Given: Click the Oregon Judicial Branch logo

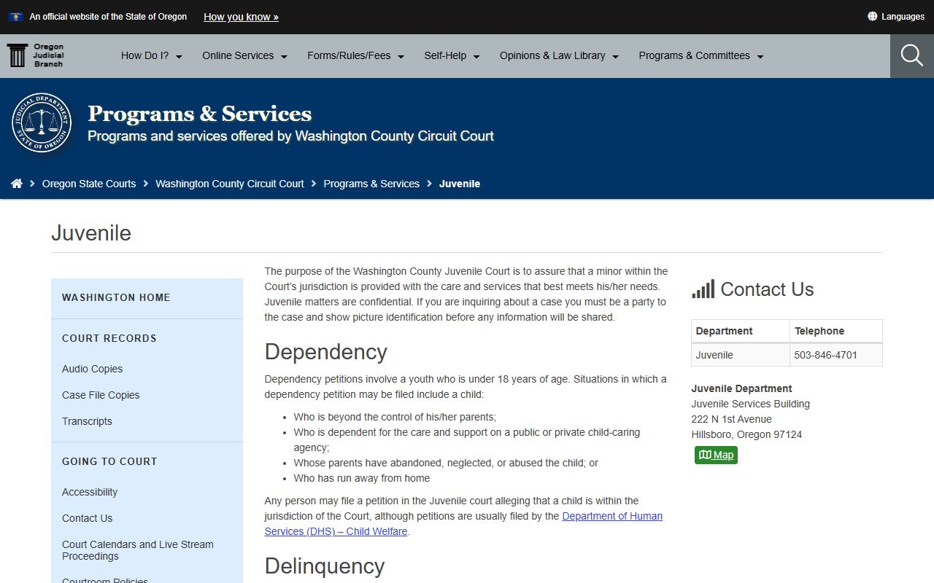Looking at the screenshot, I should click(35, 55).
